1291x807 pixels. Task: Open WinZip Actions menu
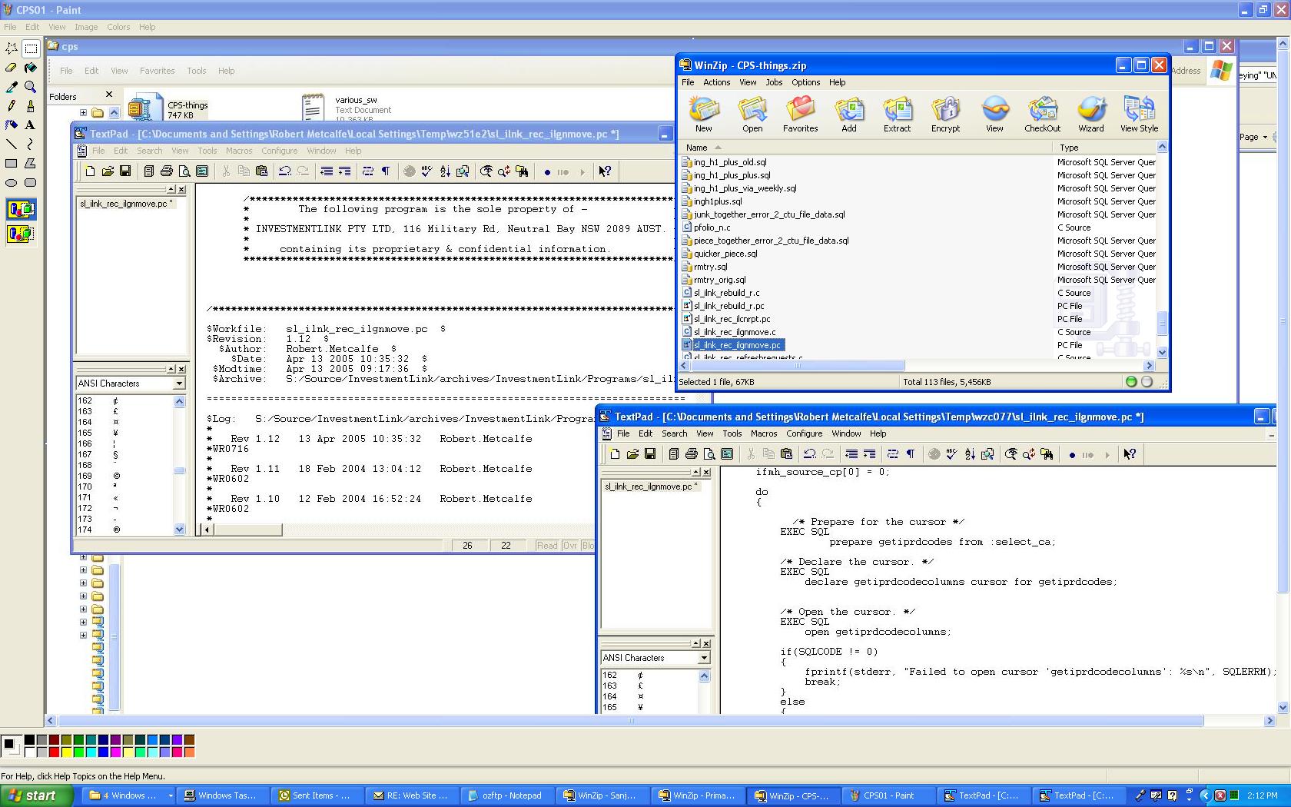(x=716, y=82)
